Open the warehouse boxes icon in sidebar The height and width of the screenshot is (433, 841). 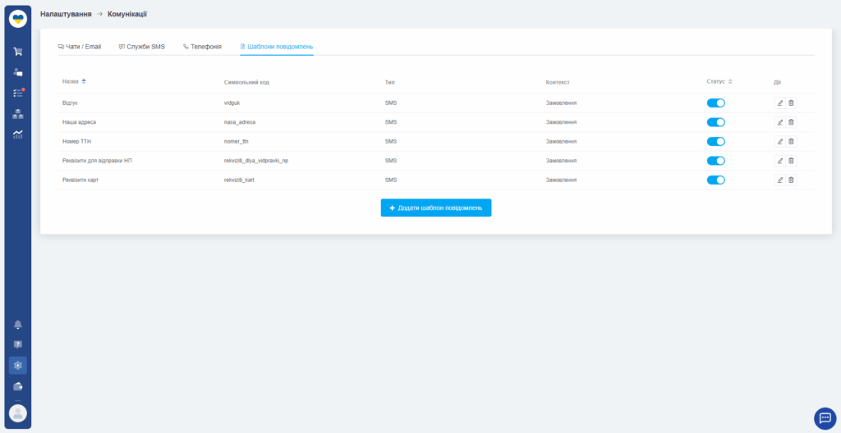click(x=18, y=114)
